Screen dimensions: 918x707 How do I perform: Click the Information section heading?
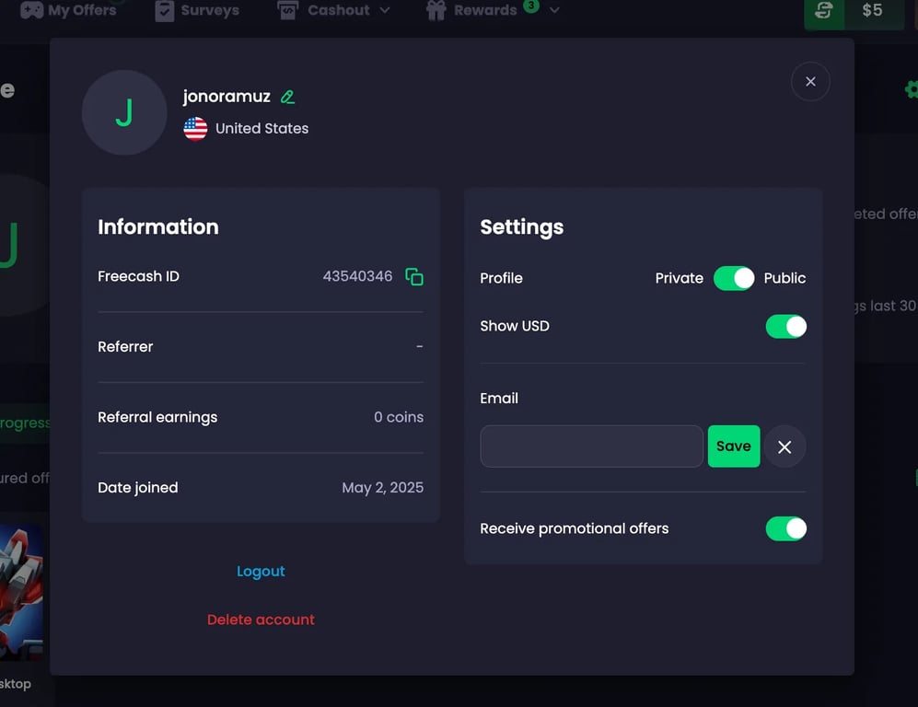pyautogui.click(x=158, y=227)
